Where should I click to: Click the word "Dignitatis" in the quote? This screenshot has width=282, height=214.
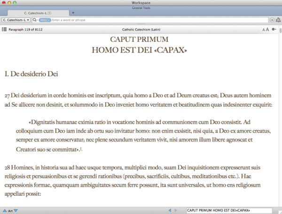(43, 122)
